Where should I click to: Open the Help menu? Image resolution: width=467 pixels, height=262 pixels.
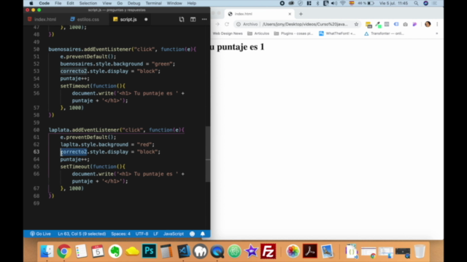[x=191, y=3]
